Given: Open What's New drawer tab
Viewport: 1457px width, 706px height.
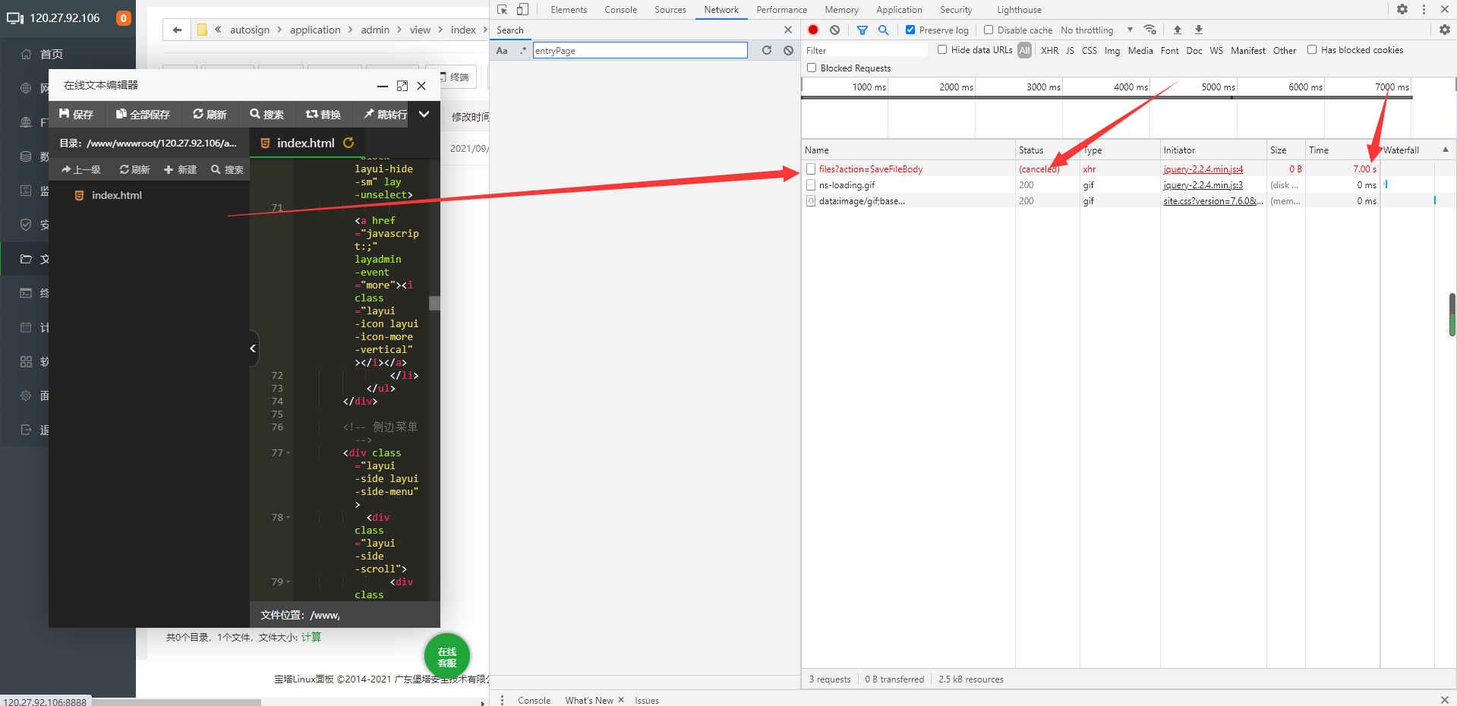Looking at the screenshot, I should (588, 700).
